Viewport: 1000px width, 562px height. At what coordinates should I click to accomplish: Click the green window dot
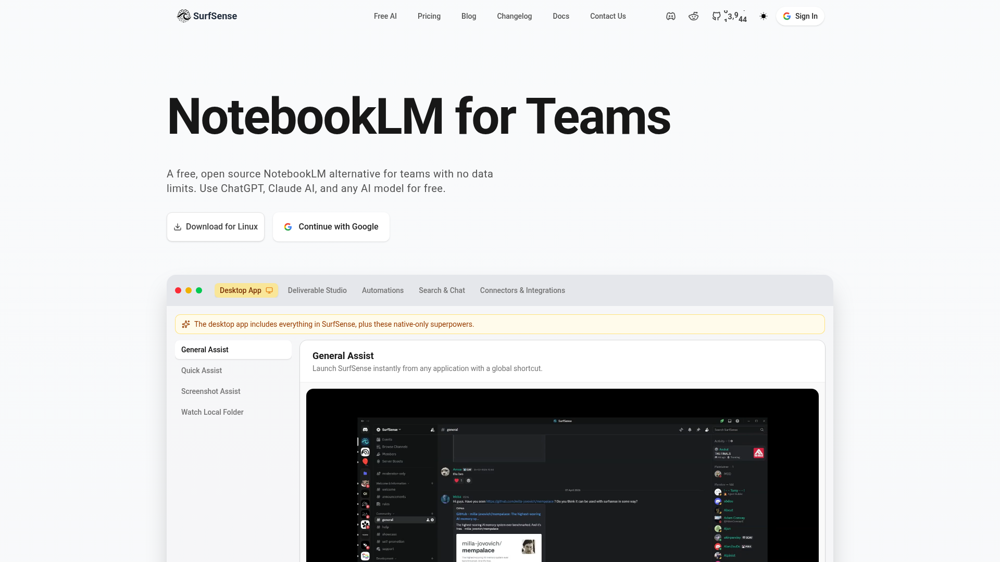[x=199, y=290]
